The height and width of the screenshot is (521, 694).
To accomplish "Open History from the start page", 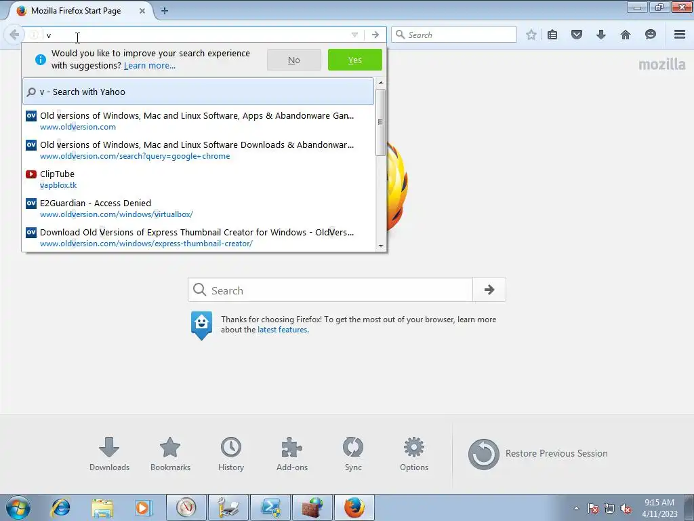I will tap(231, 454).
